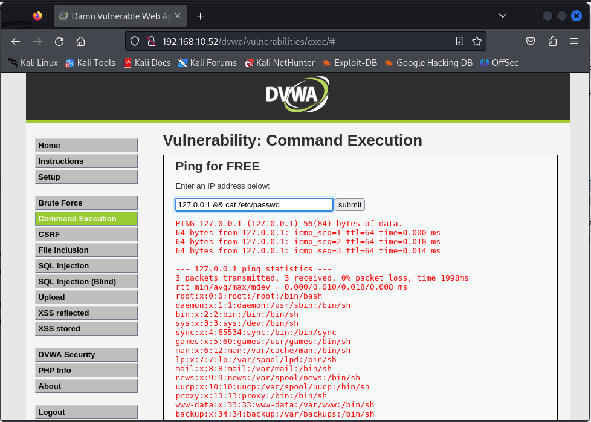Screen dimensions: 591x422
Task: Click the IP address input field
Action: (254, 205)
